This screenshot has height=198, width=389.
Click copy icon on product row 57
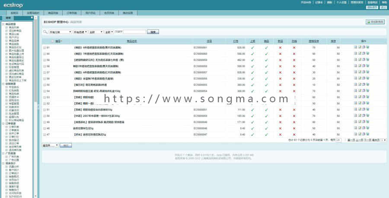363,72
